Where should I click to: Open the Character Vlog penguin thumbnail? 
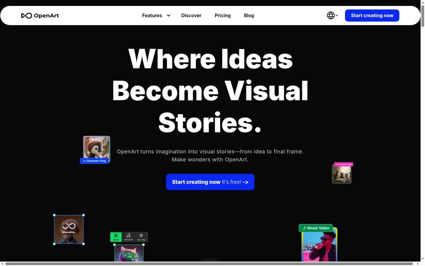96,147
